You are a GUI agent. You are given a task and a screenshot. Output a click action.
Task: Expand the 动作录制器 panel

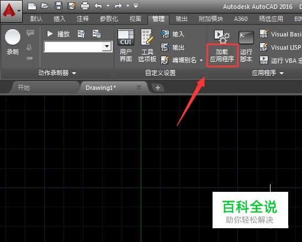coord(57,73)
